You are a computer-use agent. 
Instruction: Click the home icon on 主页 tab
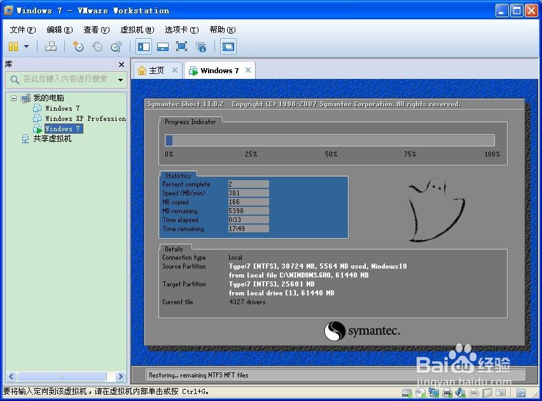click(x=142, y=71)
